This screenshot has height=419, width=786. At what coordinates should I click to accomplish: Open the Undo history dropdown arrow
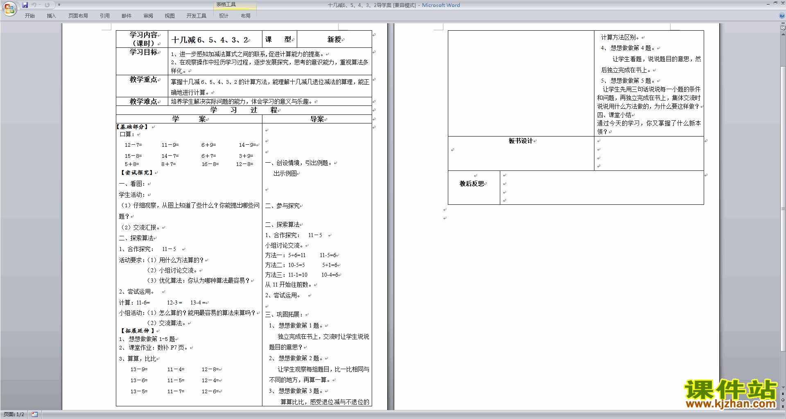pyautogui.click(x=40, y=5)
